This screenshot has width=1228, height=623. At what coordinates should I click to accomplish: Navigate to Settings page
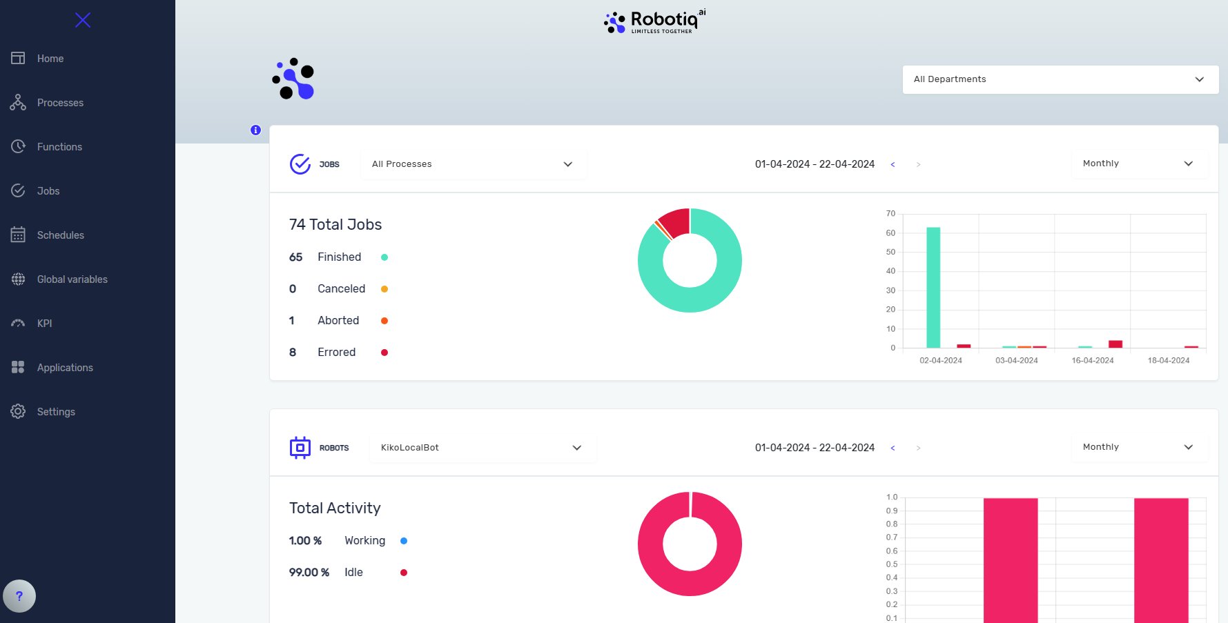pos(56,412)
